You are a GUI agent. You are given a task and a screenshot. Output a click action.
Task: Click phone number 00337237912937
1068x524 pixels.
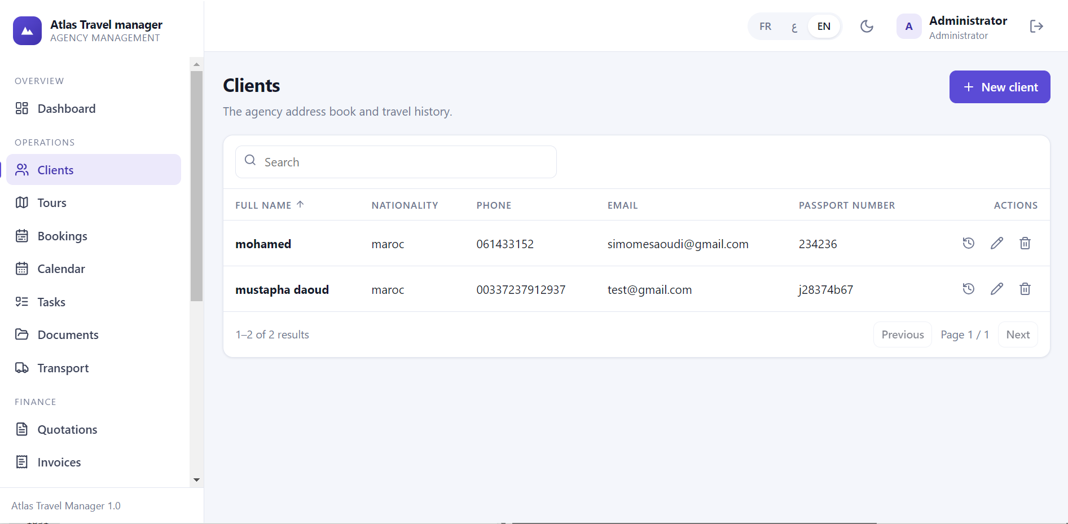(521, 289)
